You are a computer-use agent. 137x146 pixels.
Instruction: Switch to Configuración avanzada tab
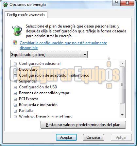point(26,15)
